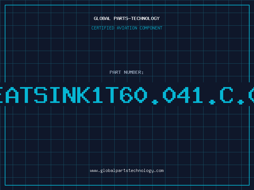This screenshot has height=190, width=254.
Task: Open the www.globalpartstechnology.com link
Action: [127, 171]
